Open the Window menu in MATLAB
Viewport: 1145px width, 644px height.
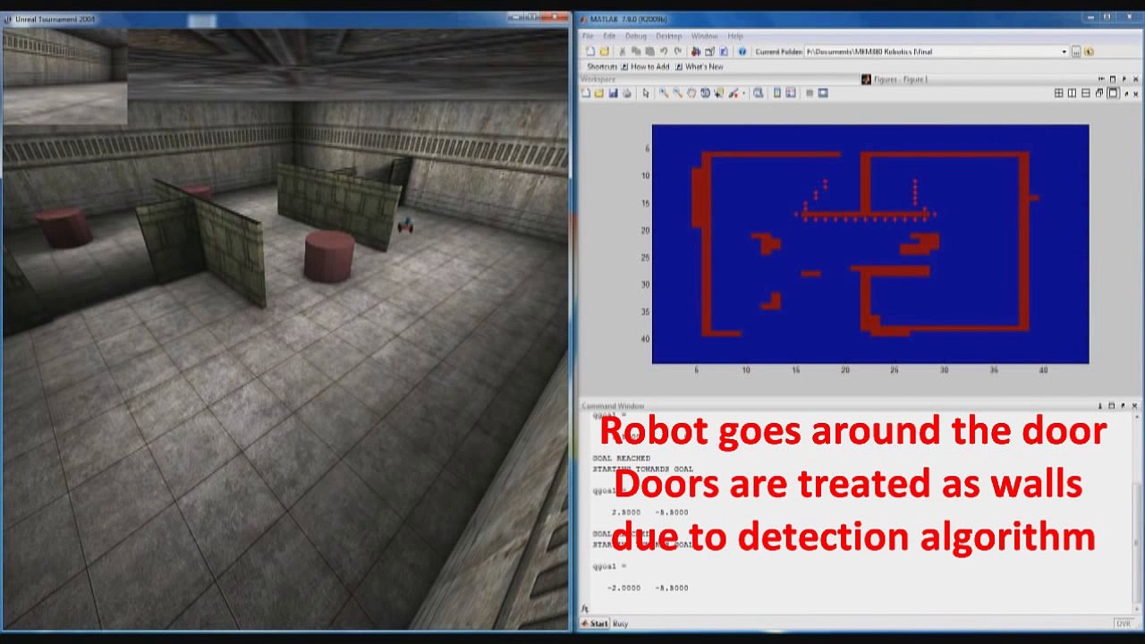point(705,37)
